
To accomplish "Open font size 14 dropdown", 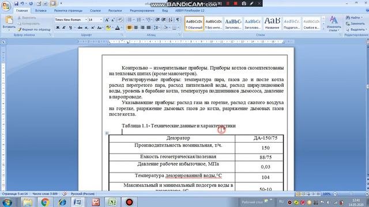I will (x=101, y=20).
